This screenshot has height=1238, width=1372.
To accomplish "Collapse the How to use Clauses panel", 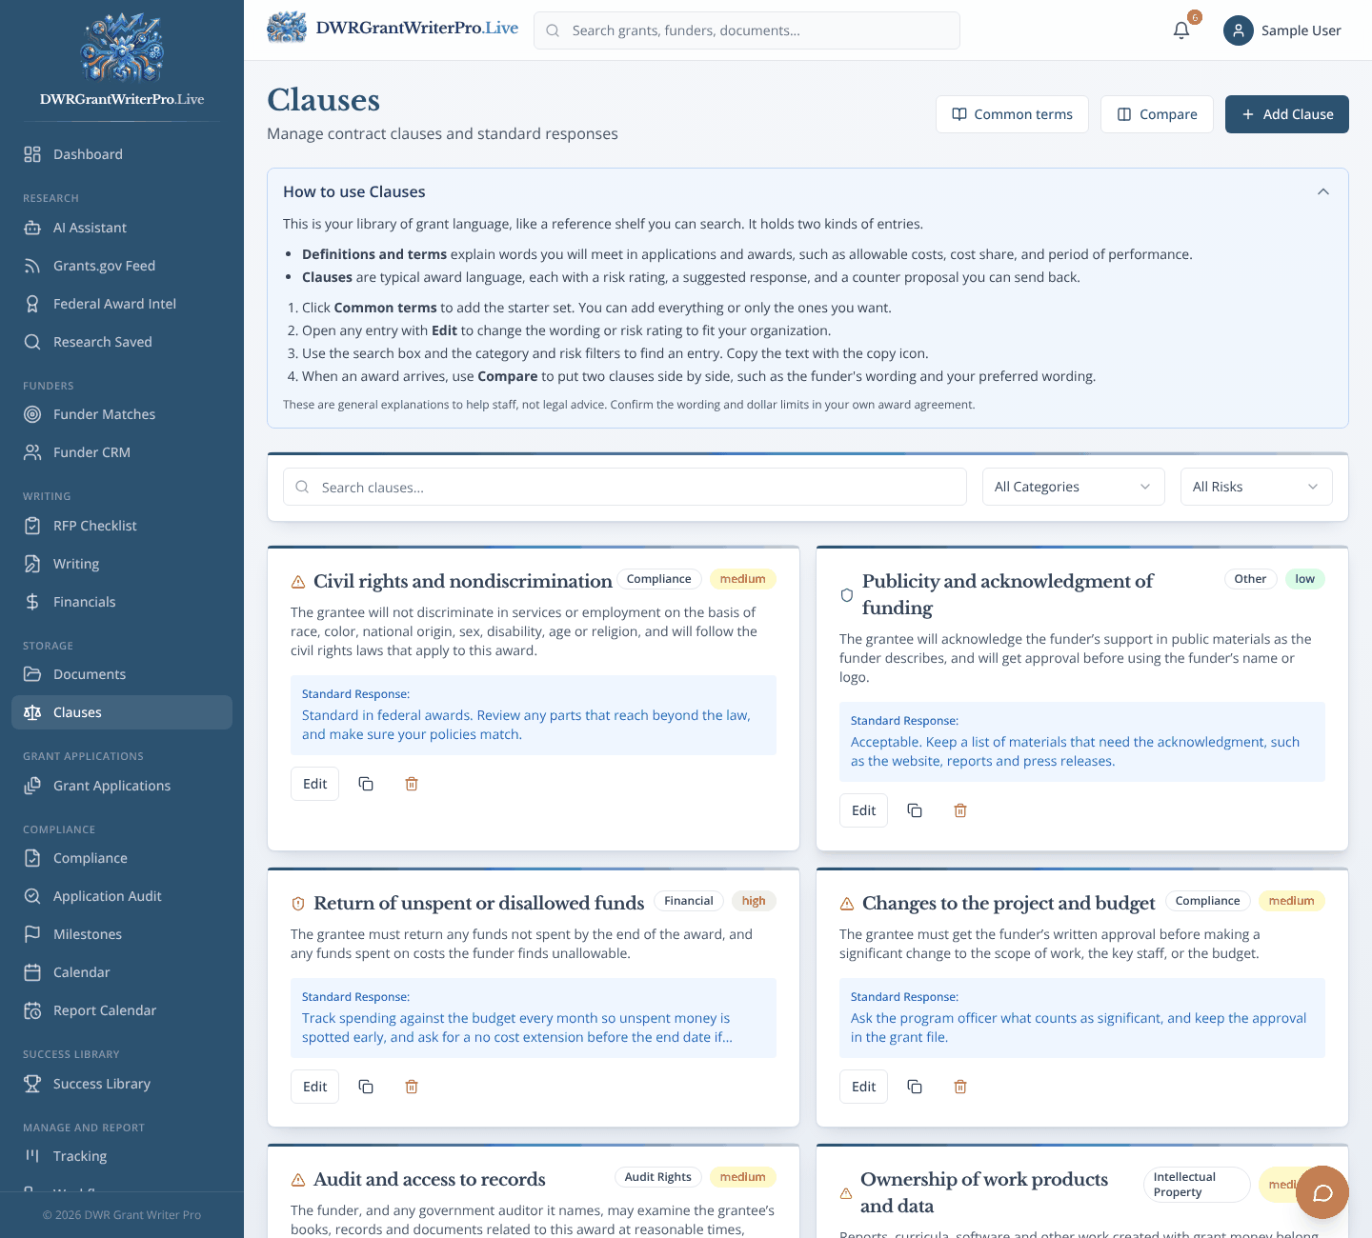I will pyautogui.click(x=1323, y=191).
